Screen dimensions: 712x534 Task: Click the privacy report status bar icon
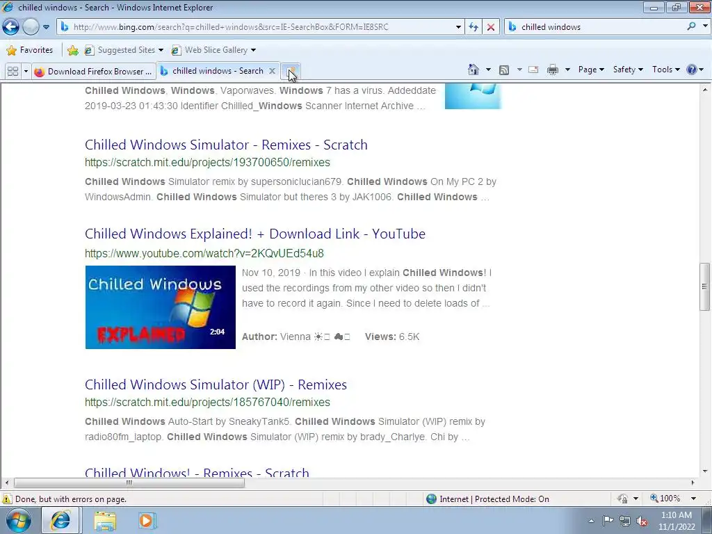pyautogui.click(x=622, y=499)
